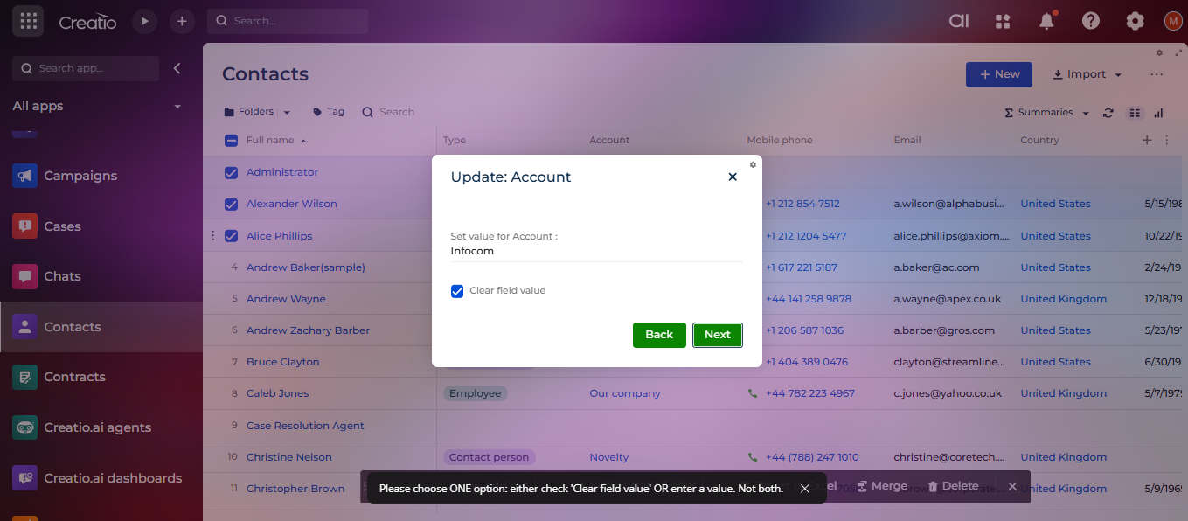The height and width of the screenshot is (521, 1188).
Task: Click the Back button in dialog
Action: [x=659, y=335]
